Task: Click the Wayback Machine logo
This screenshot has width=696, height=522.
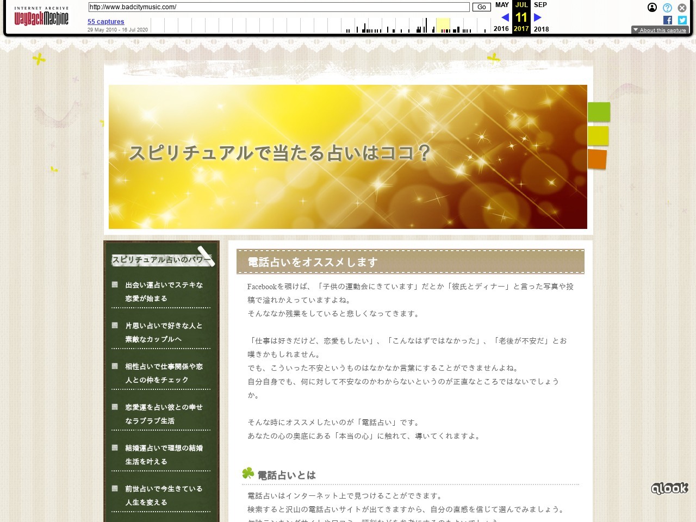Action: pyautogui.click(x=41, y=17)
